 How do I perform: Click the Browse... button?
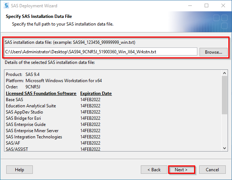click(x=213, y=52)
